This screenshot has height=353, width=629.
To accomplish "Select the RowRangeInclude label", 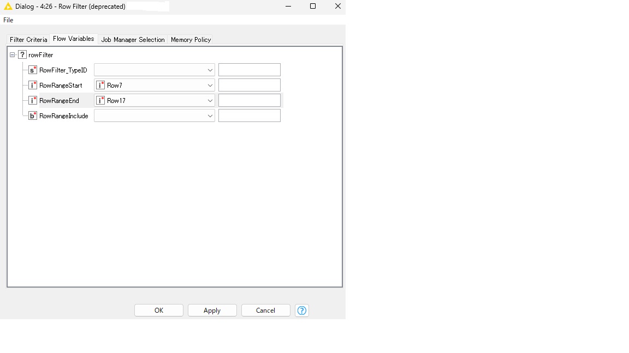I will click(63, 115).
